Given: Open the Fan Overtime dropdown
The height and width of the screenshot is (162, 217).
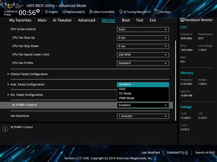Looking at the screenshot, I should click(x=143, y=116).
